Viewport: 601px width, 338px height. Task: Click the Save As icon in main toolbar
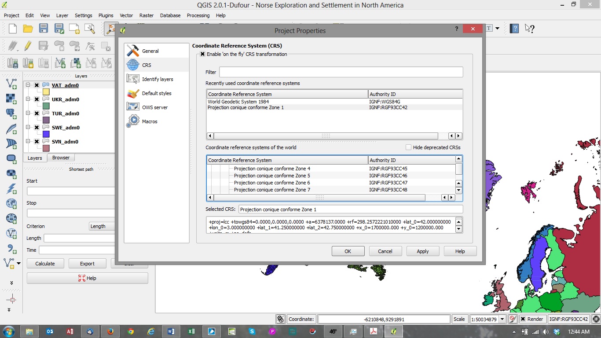(59, 29)
